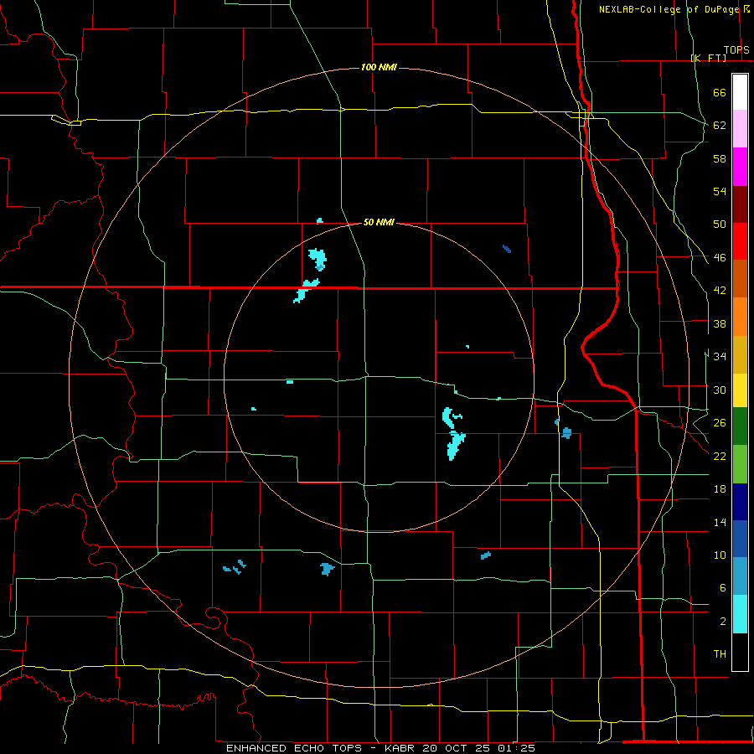Click the light pink 62 kft legend swatch
Viewport: 754px width, 754px height.
[x=740, y=128]
